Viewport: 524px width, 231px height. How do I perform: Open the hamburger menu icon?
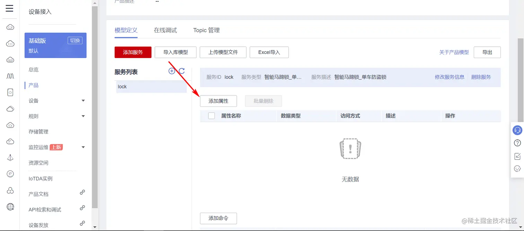point(10,9)
